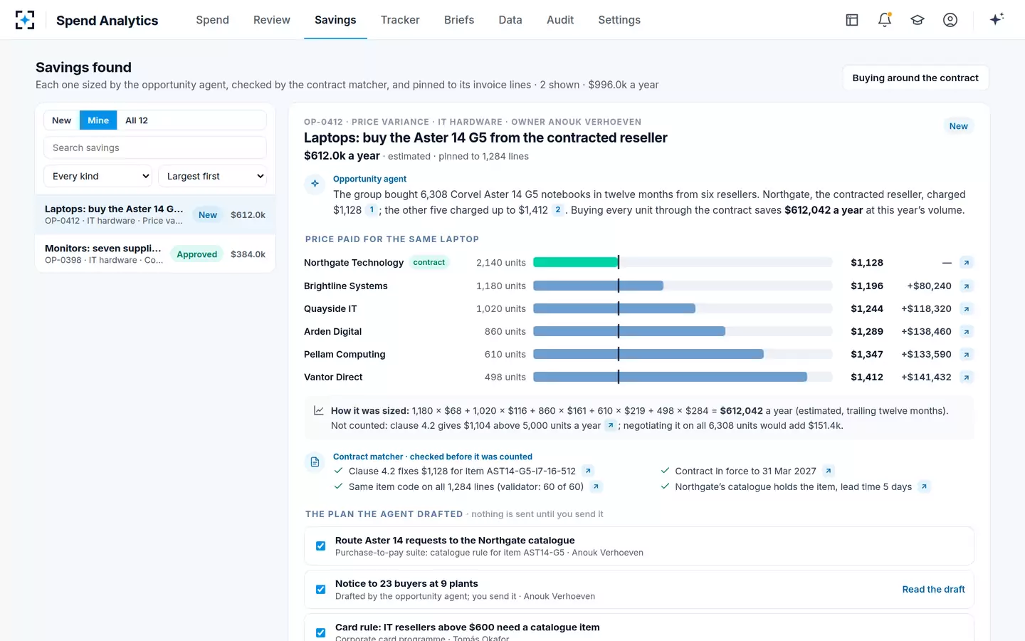Open the Vantor Direct row link arrow

[967, 377]
